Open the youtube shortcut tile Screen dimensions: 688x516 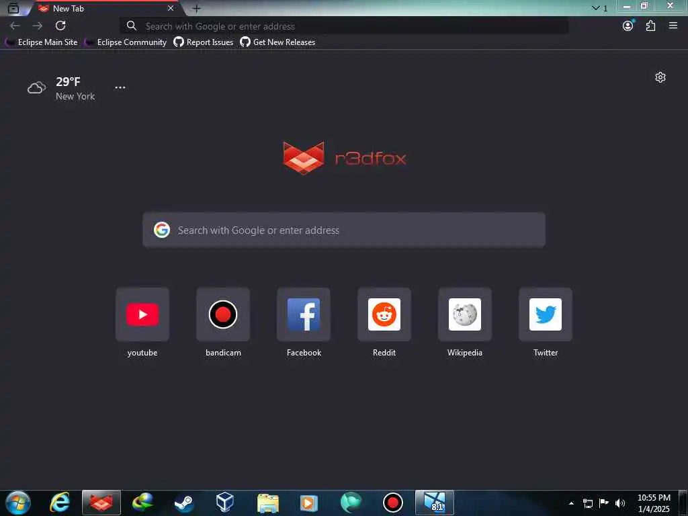tap(142, 314)
